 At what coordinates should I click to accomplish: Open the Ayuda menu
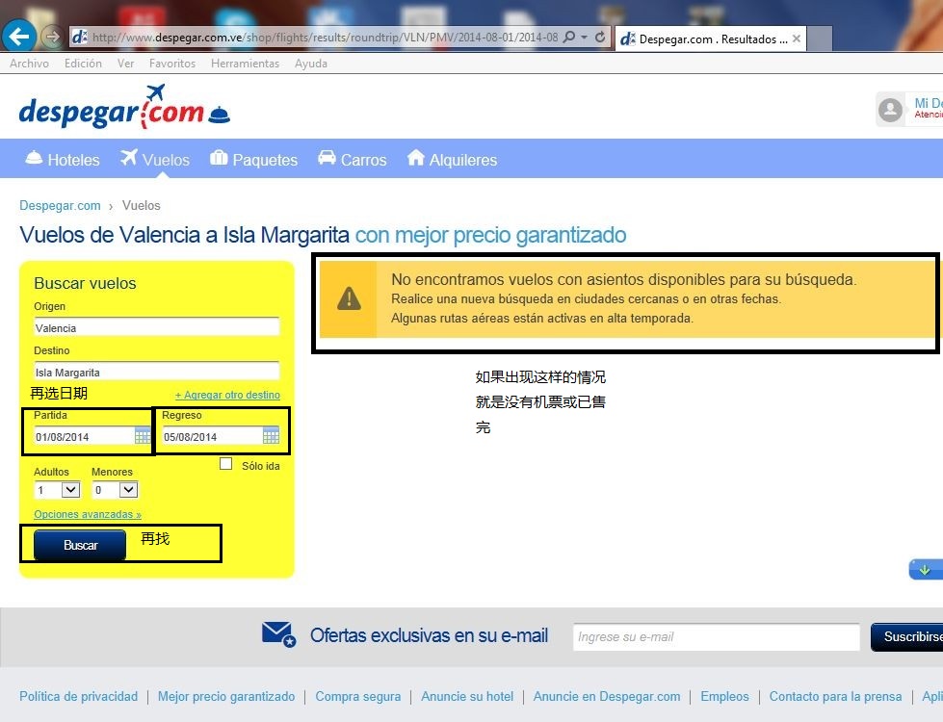tap(311, 64)
